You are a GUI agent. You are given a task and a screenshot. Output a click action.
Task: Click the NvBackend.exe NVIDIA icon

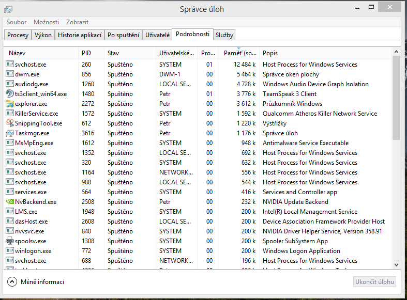[9, 202]
